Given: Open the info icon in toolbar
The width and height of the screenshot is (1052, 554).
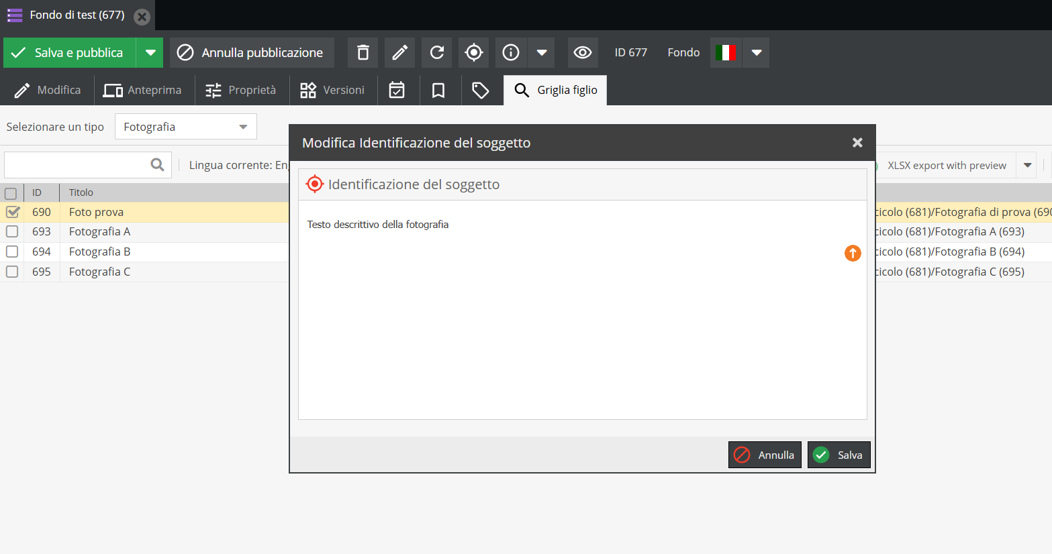Looking at the screenshot, I should 511,52.
